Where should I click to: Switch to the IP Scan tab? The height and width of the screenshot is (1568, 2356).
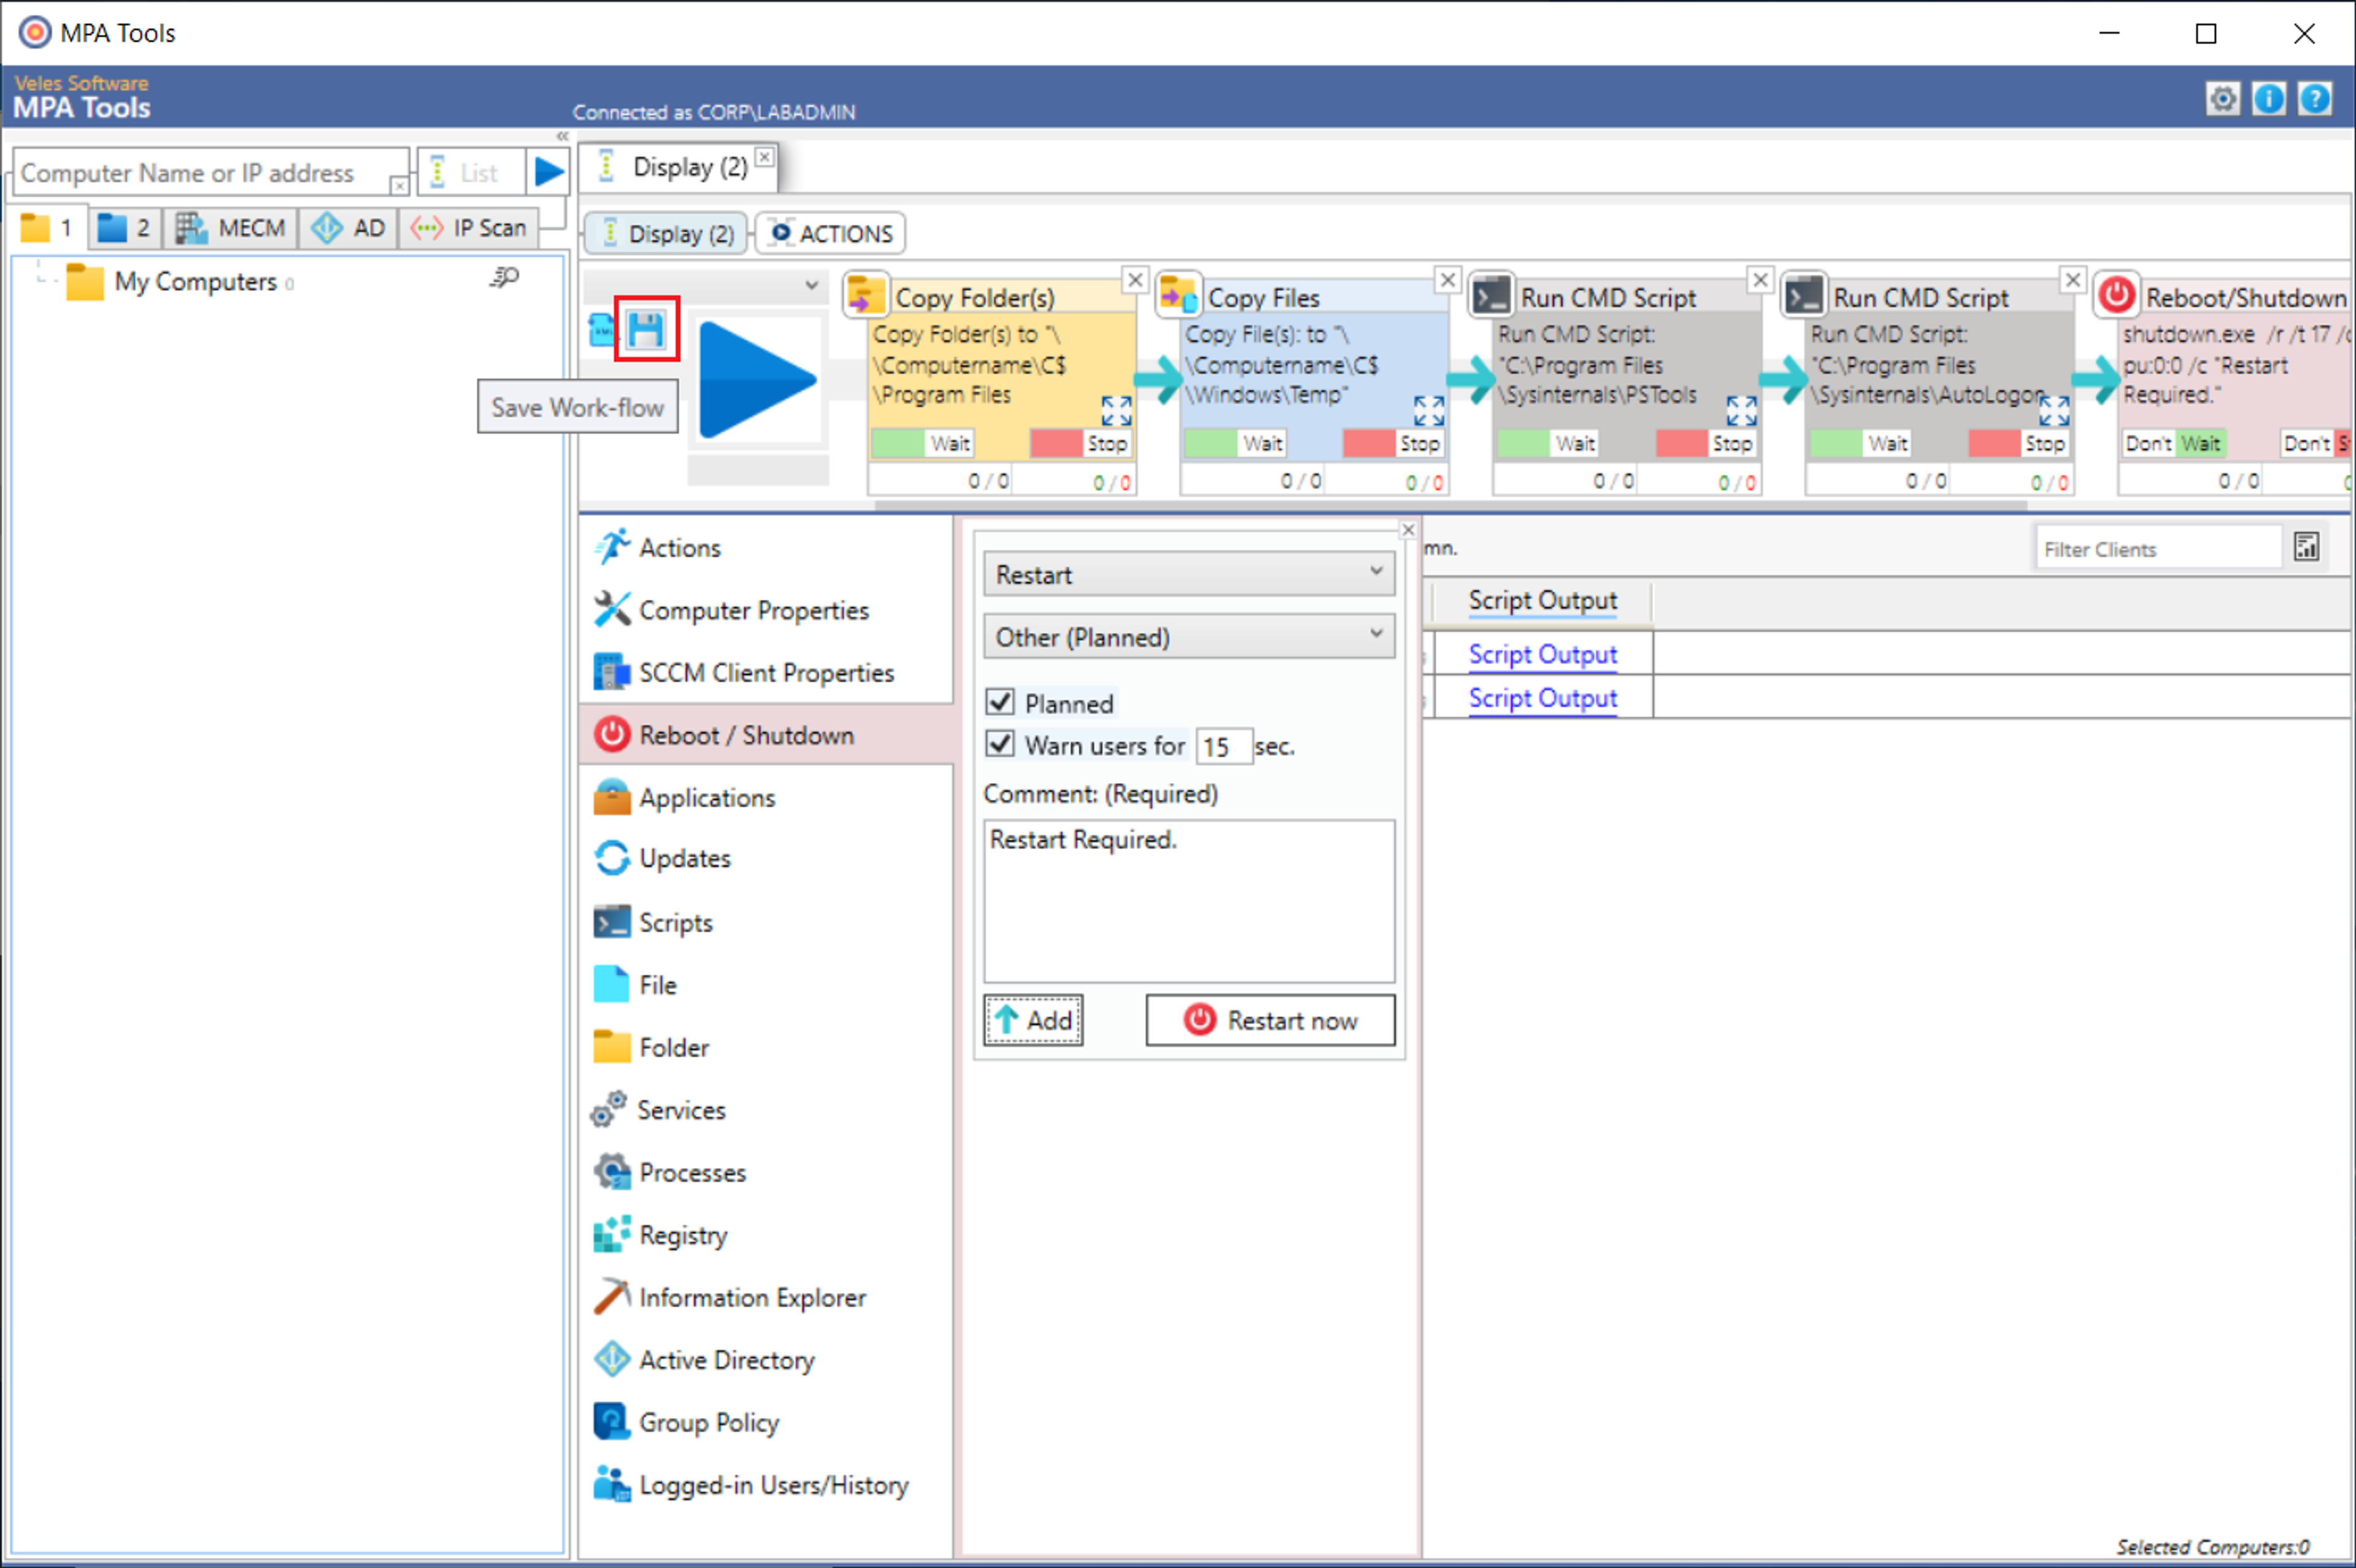(469, 228)
